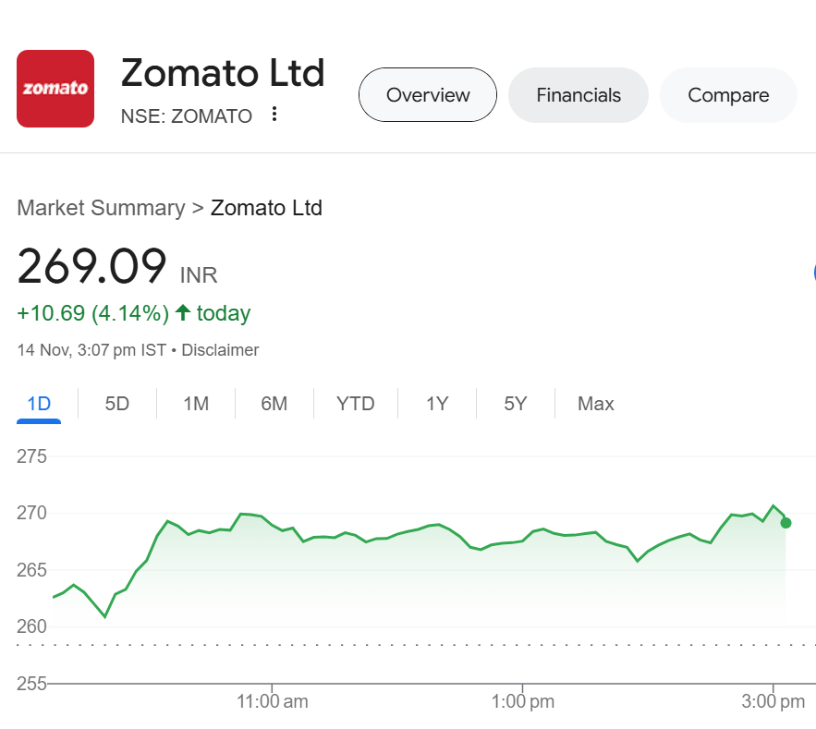Navigate back to Market Summary
The width and height of the screenshot is (816, 729).
click(101, 208)
